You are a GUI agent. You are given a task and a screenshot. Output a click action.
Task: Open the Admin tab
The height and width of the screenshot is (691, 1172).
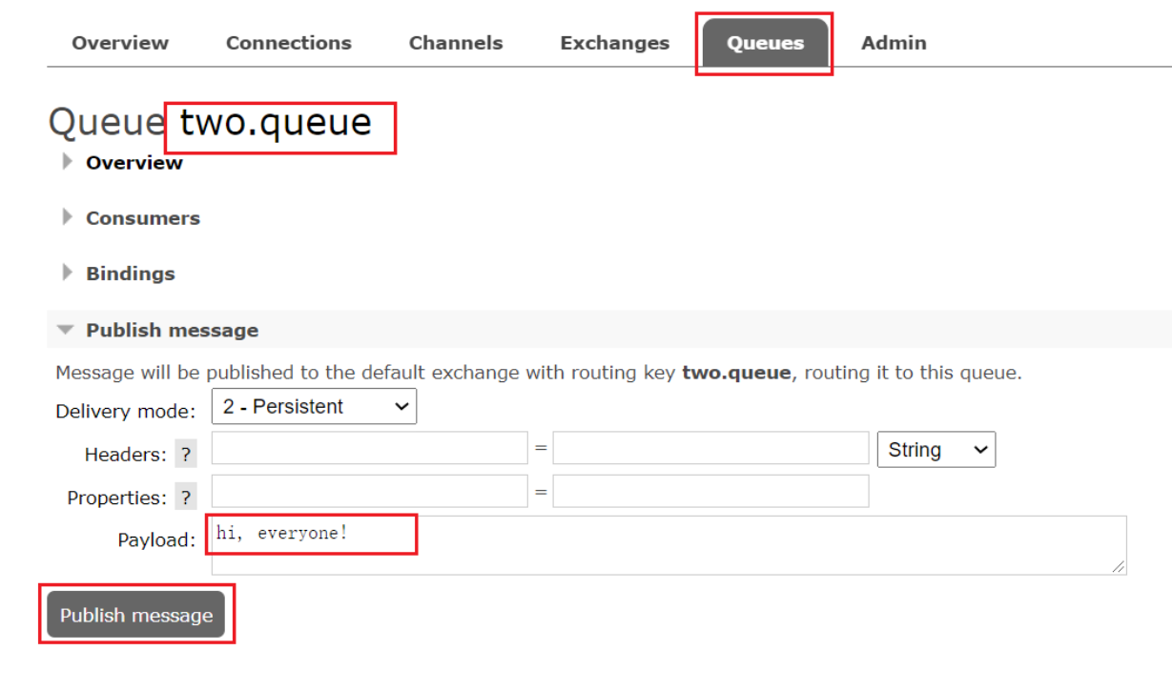click(x=894, y=43)
